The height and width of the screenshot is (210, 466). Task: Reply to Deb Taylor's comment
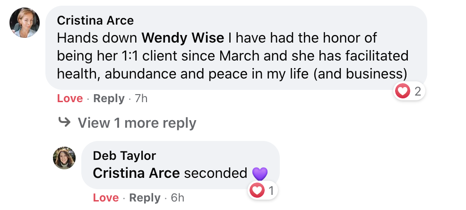click(x=145, y=198)
